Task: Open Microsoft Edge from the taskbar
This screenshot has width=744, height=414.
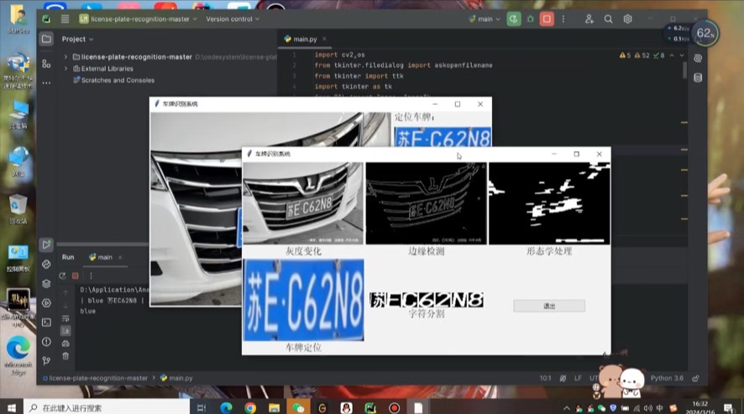Action: [226, 408]
